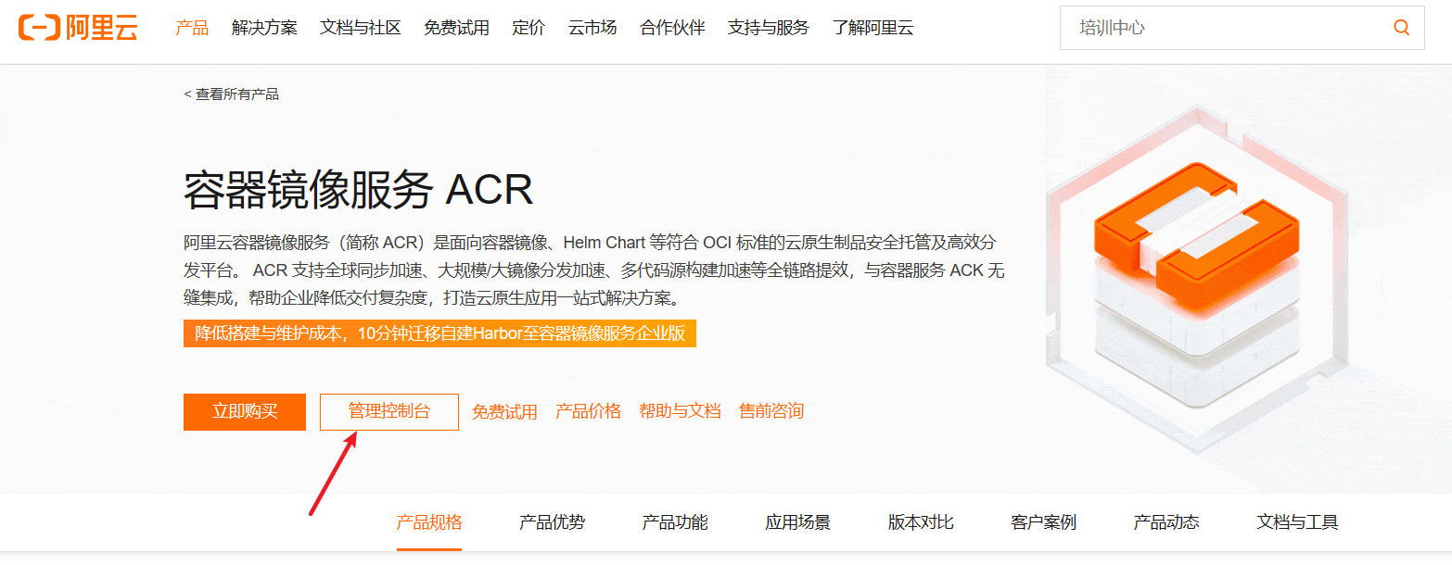Select the 产品规格 tab
Viewport: 1452px width, 565px height.
(x=429, y=522)
